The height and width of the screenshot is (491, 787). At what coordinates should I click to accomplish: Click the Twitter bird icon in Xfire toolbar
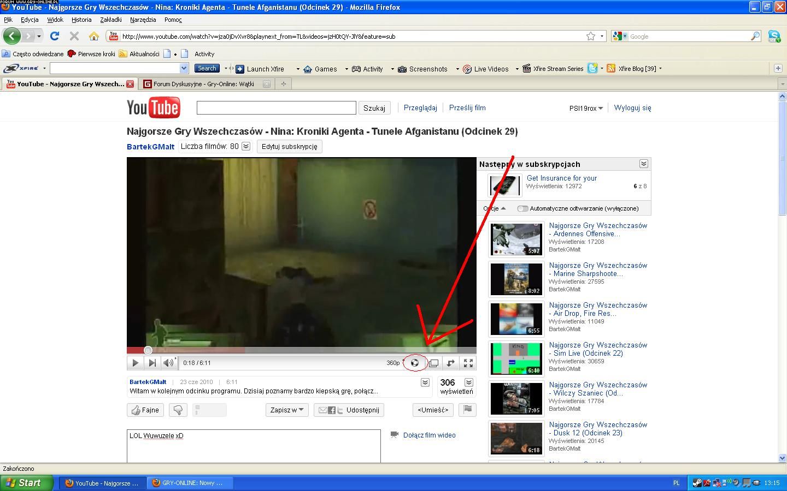coord(592,69)
